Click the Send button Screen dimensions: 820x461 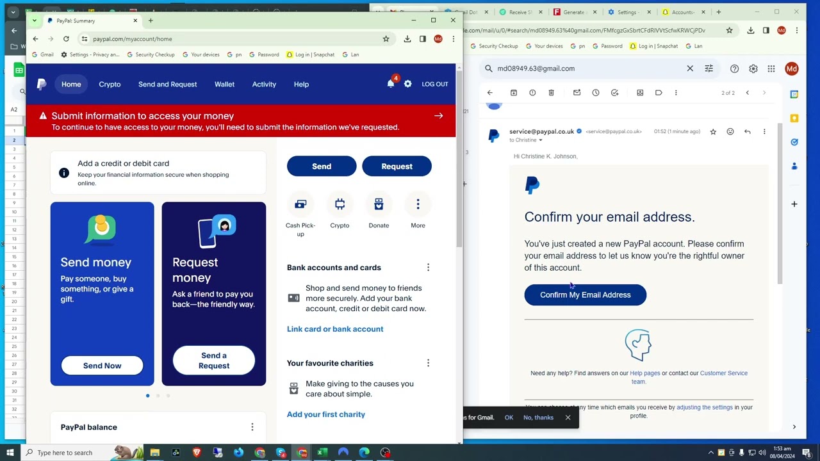click(322, 166)
